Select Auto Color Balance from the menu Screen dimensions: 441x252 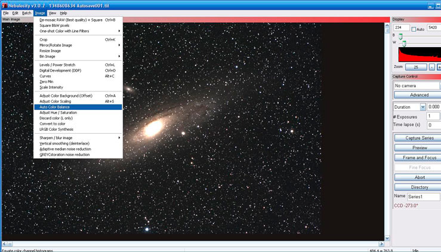pyautogui.click(x=78, y=107)
